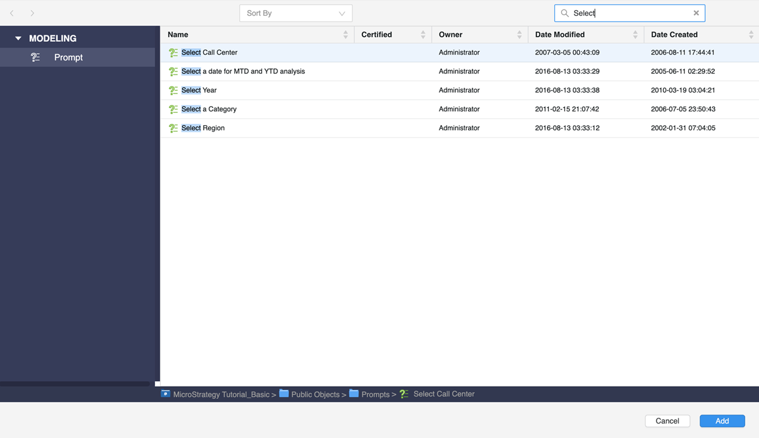Click the prompt icon beside Select Call Center

tap(173, 53)
